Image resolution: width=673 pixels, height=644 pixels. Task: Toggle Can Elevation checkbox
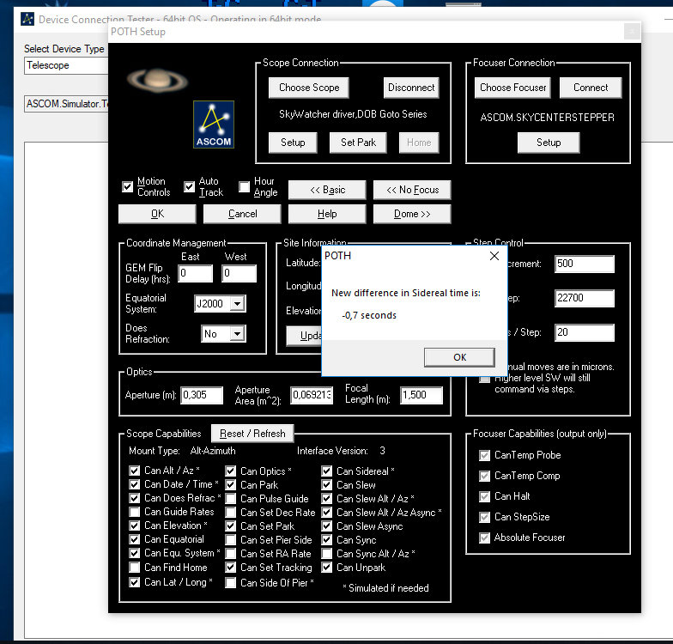tap(134, 526)
